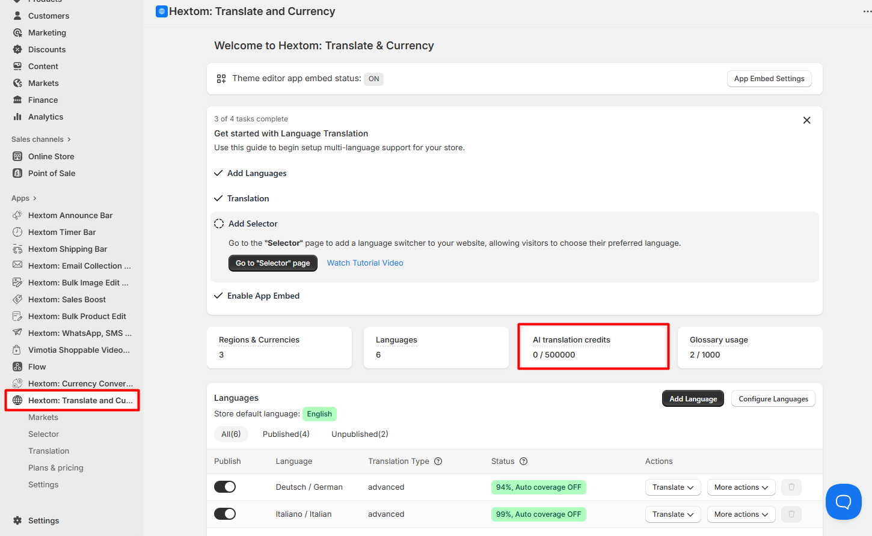Dismiss the Get started guide card
Viewport: 872px width, 536px height.
(x=806, y=120)
